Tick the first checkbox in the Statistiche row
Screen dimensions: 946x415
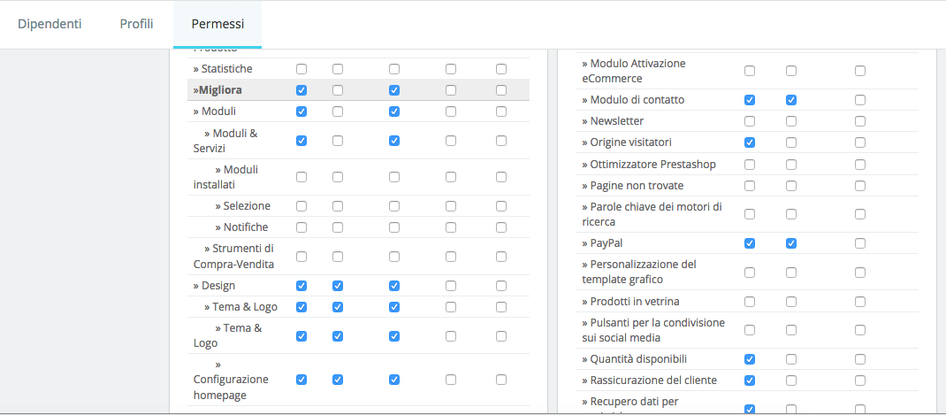301,69
